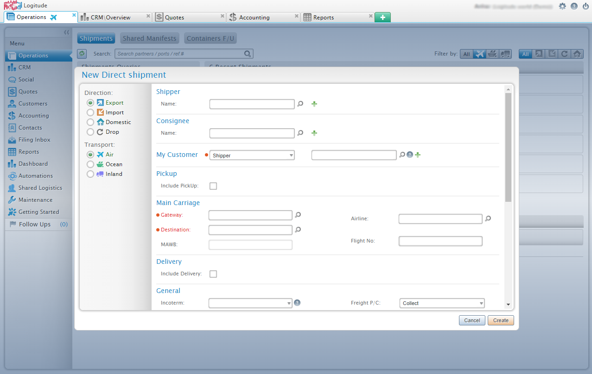Screen dimensions: 592x374
Task: Click the magnifier search icon beside Gateway field
Action: [298, 215]
